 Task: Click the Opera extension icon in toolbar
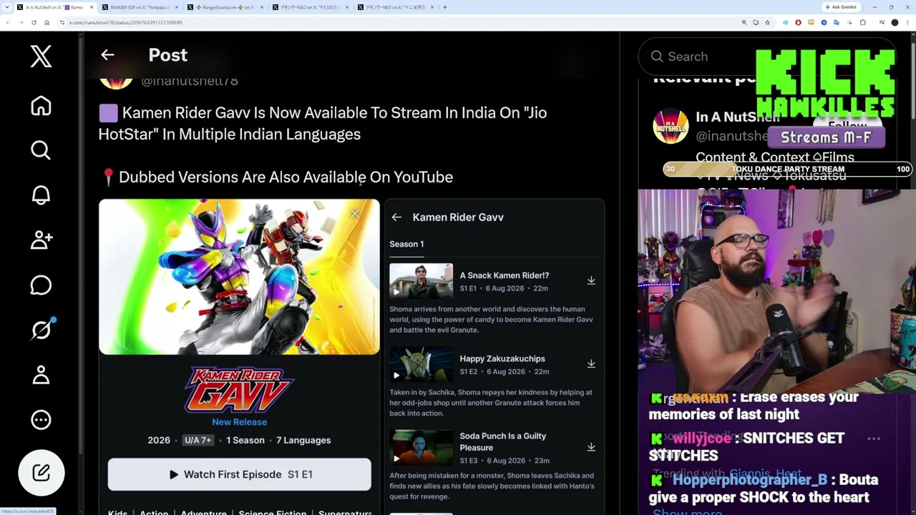[798, 22]
